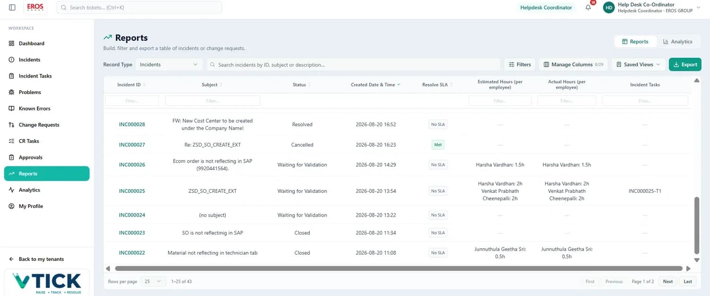Select Reports in the sidebar

[x=47, y=174]
